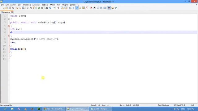Screen dimensions: 198x111
Task: Run macro multiple times toolbar icon
Action: [101, 8]
